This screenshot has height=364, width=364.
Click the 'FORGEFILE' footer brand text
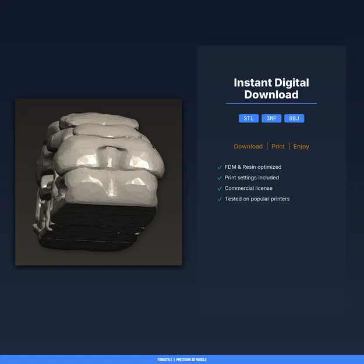pos(165,359)
